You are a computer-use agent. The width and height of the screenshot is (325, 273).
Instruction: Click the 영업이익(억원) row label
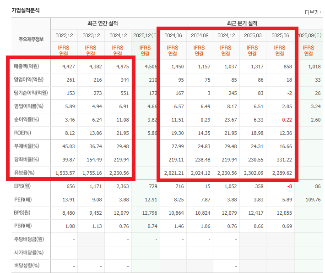click(28, 79)
